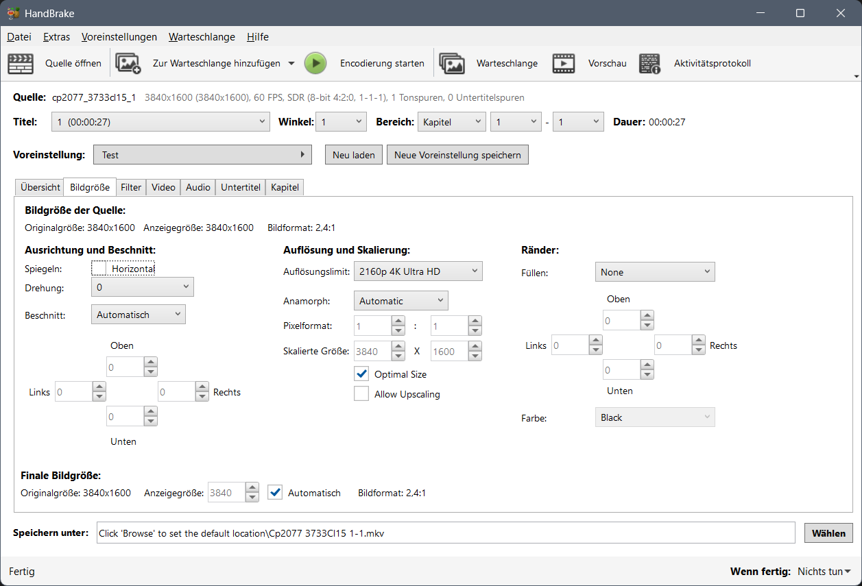Increase the scaled width stepper
Viewport: 862px width, 586px height.
coord(398,346)
